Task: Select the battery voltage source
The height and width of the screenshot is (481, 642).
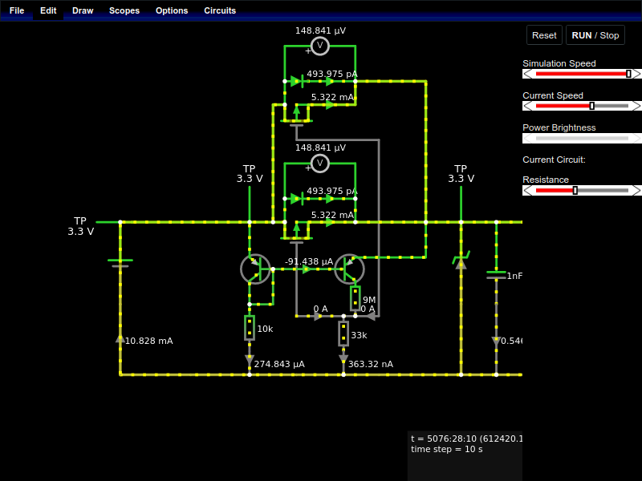Action: pos(120,262)
